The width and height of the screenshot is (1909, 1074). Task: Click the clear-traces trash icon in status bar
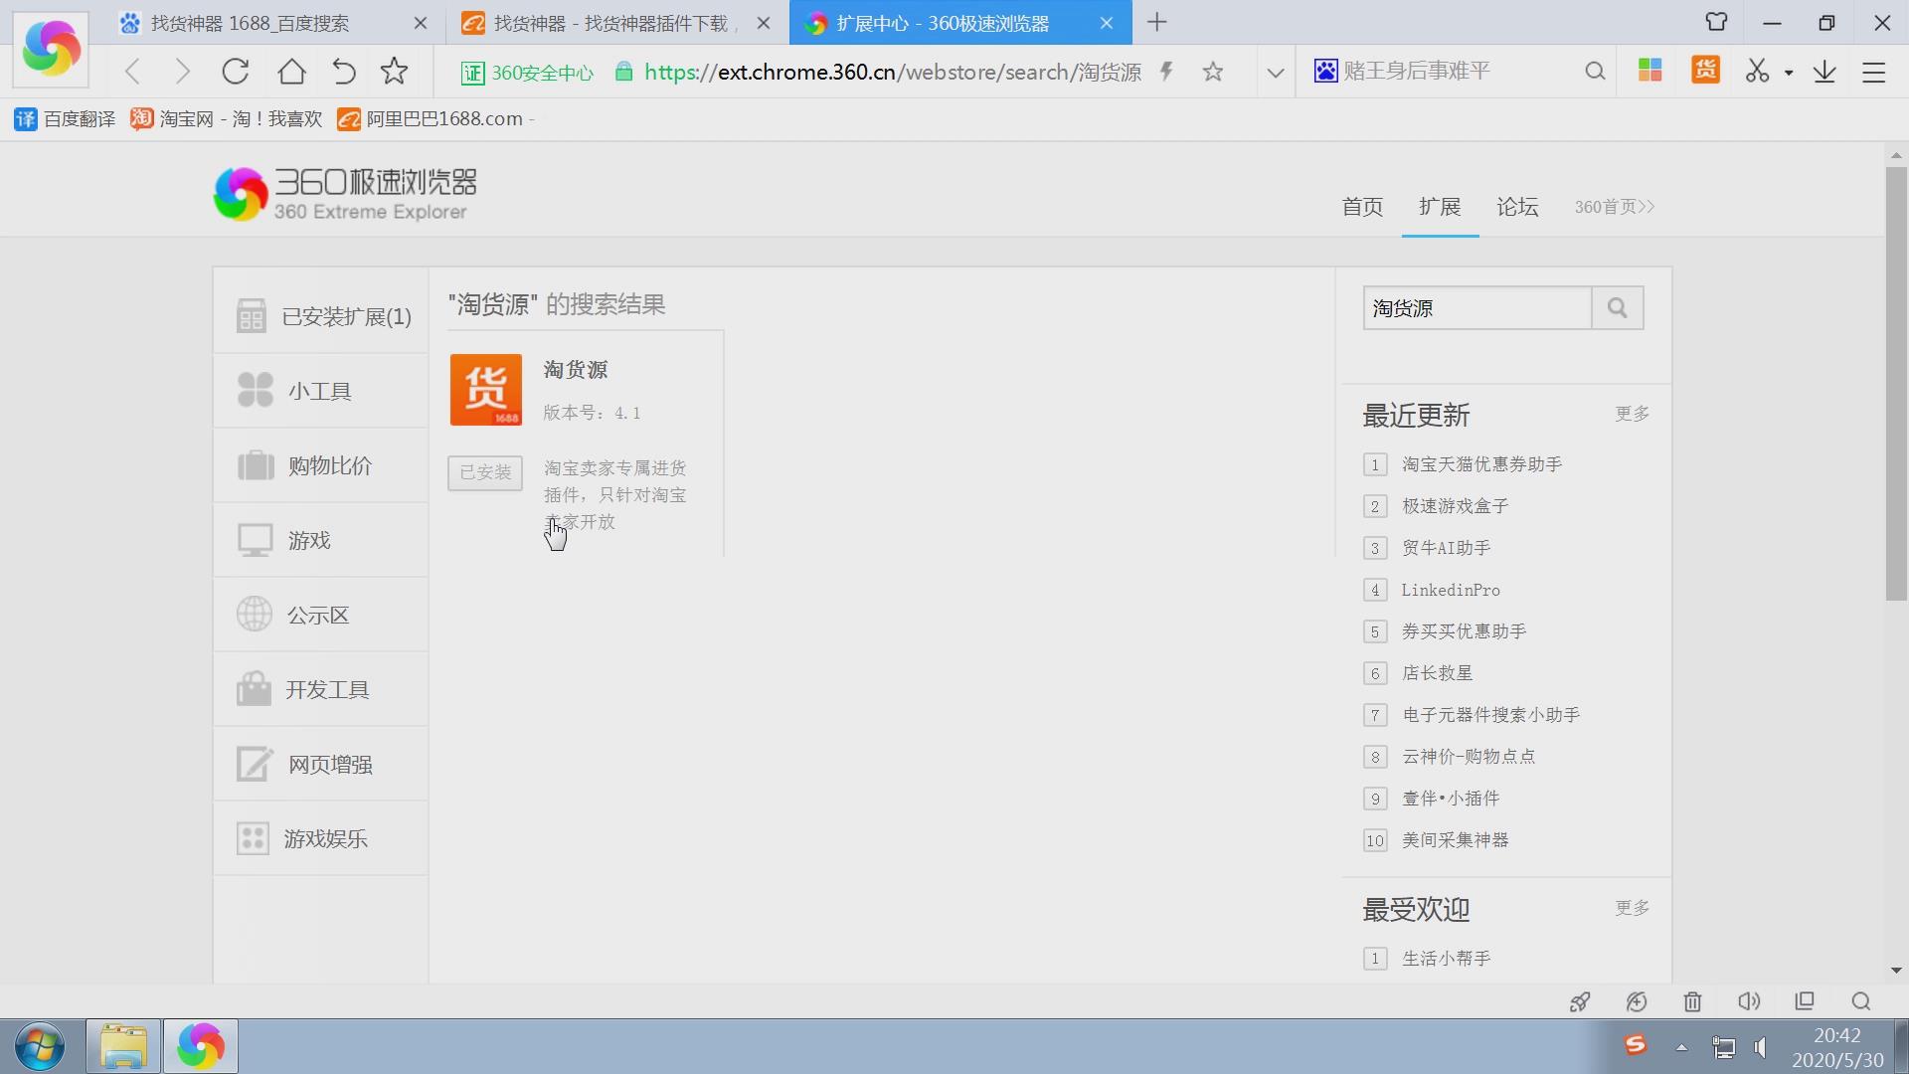click(1692, 1001)
